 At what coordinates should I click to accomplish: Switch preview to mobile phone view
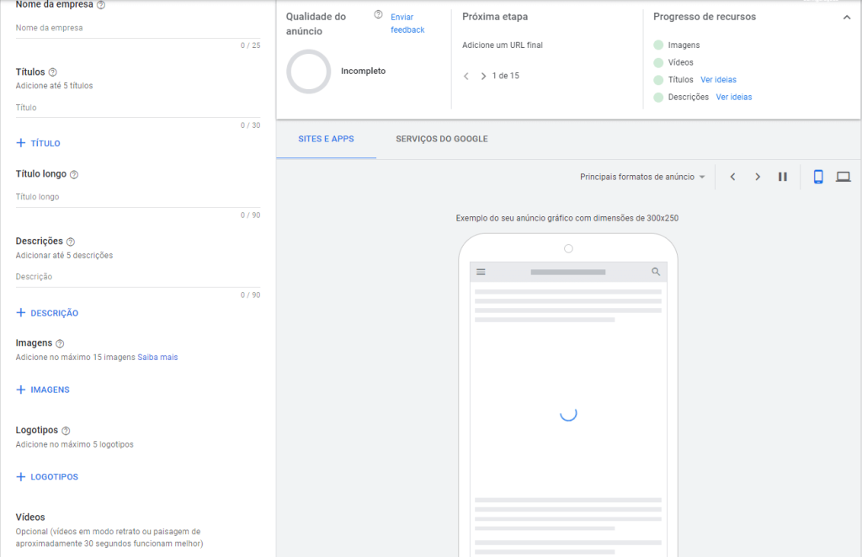click(x=818, y=177)
